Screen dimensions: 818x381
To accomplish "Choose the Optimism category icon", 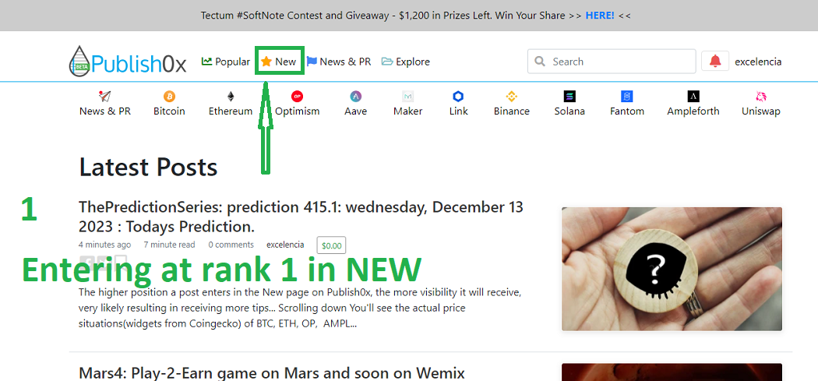I will [298, 96].
